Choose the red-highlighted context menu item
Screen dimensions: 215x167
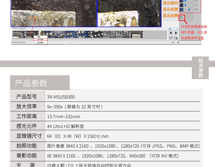click(40, 39)
